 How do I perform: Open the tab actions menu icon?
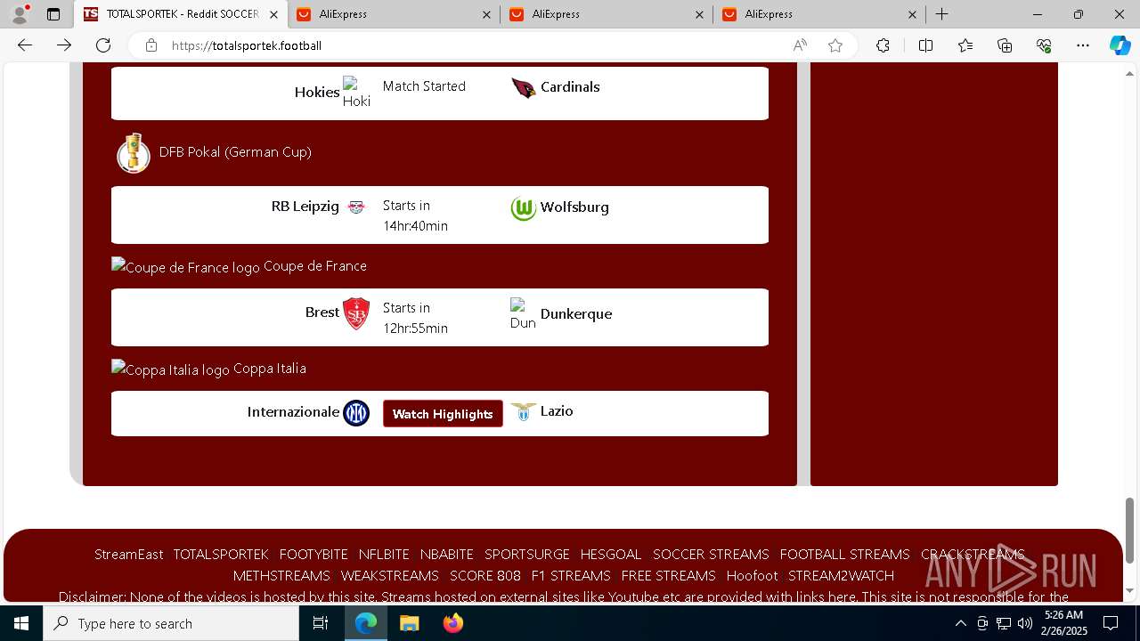click(x=53, y=14)
